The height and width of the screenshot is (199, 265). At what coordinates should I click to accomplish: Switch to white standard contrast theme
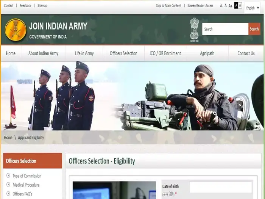pyautogui.click(x=240, y=5)
